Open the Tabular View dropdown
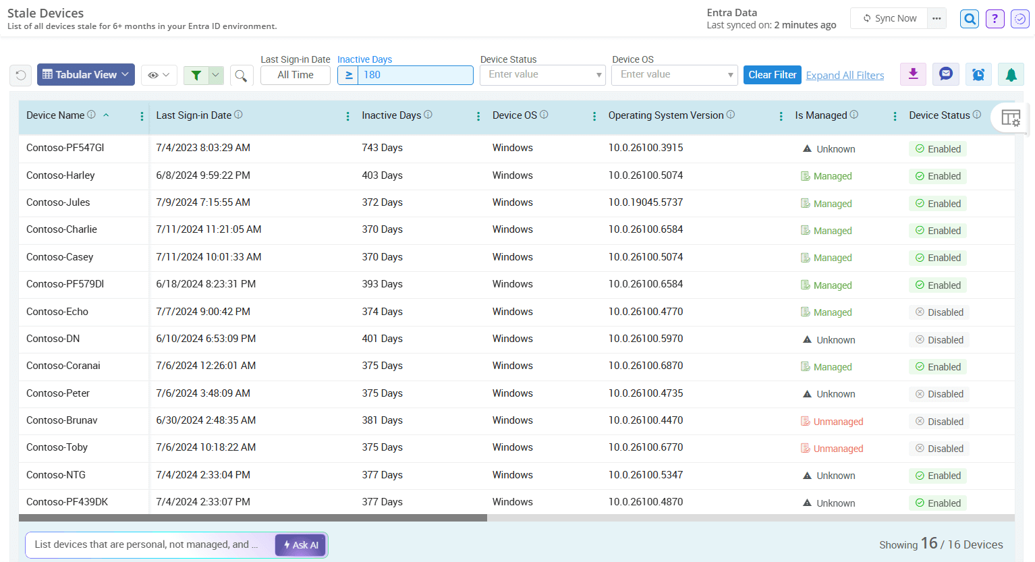Screen dimensions: 1035x562 pyautogui.click(x=86, y=74)
